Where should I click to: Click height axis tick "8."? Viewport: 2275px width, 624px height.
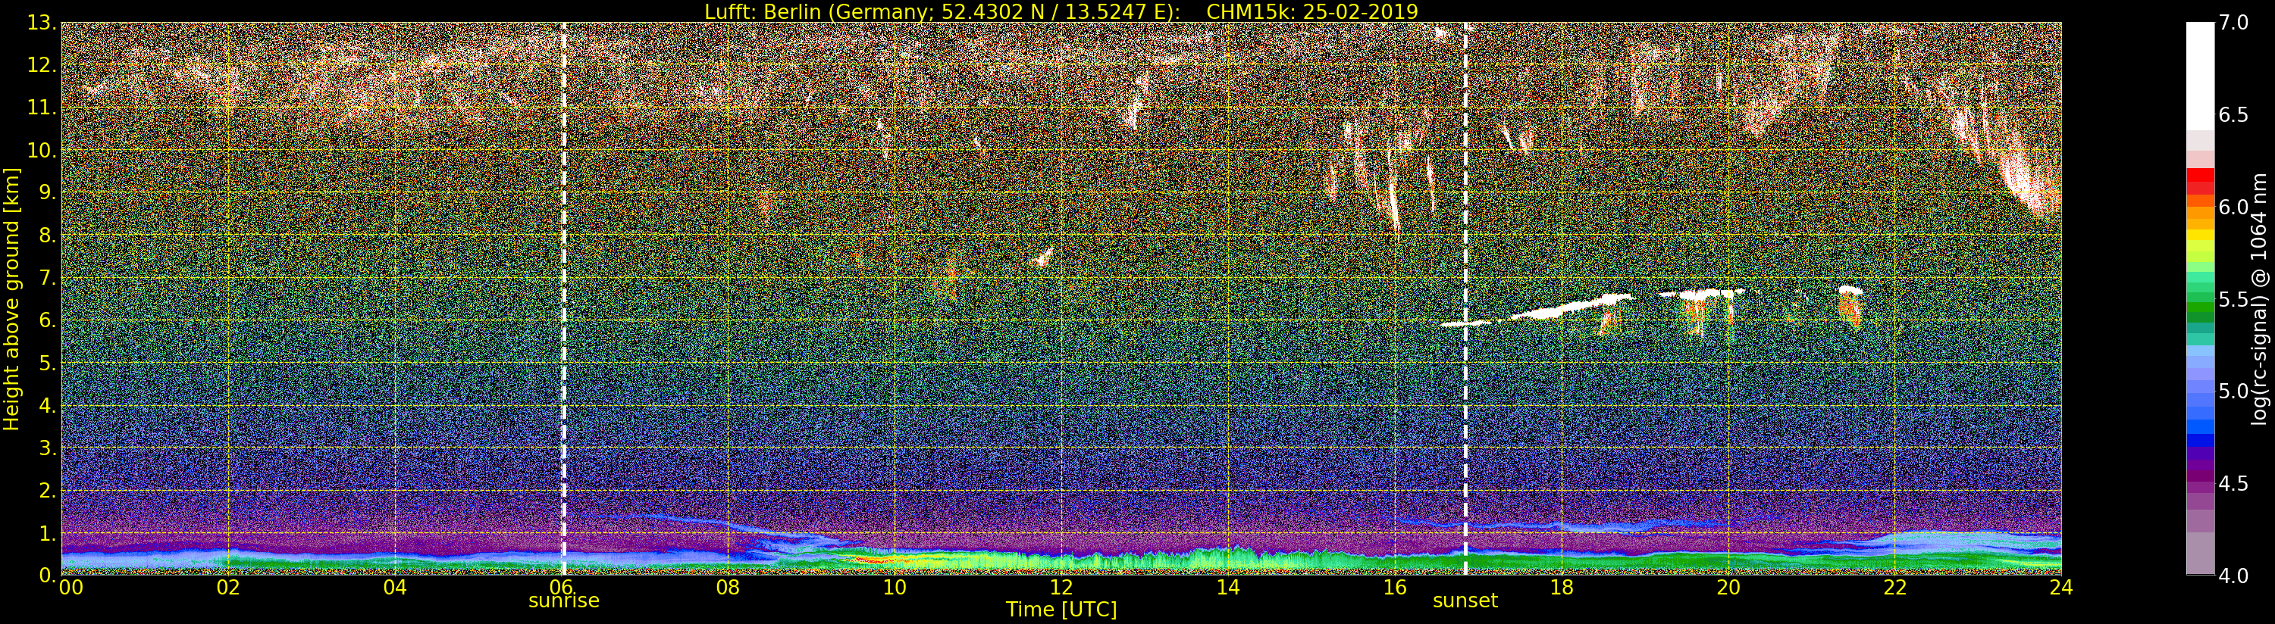tap(49, 235)
